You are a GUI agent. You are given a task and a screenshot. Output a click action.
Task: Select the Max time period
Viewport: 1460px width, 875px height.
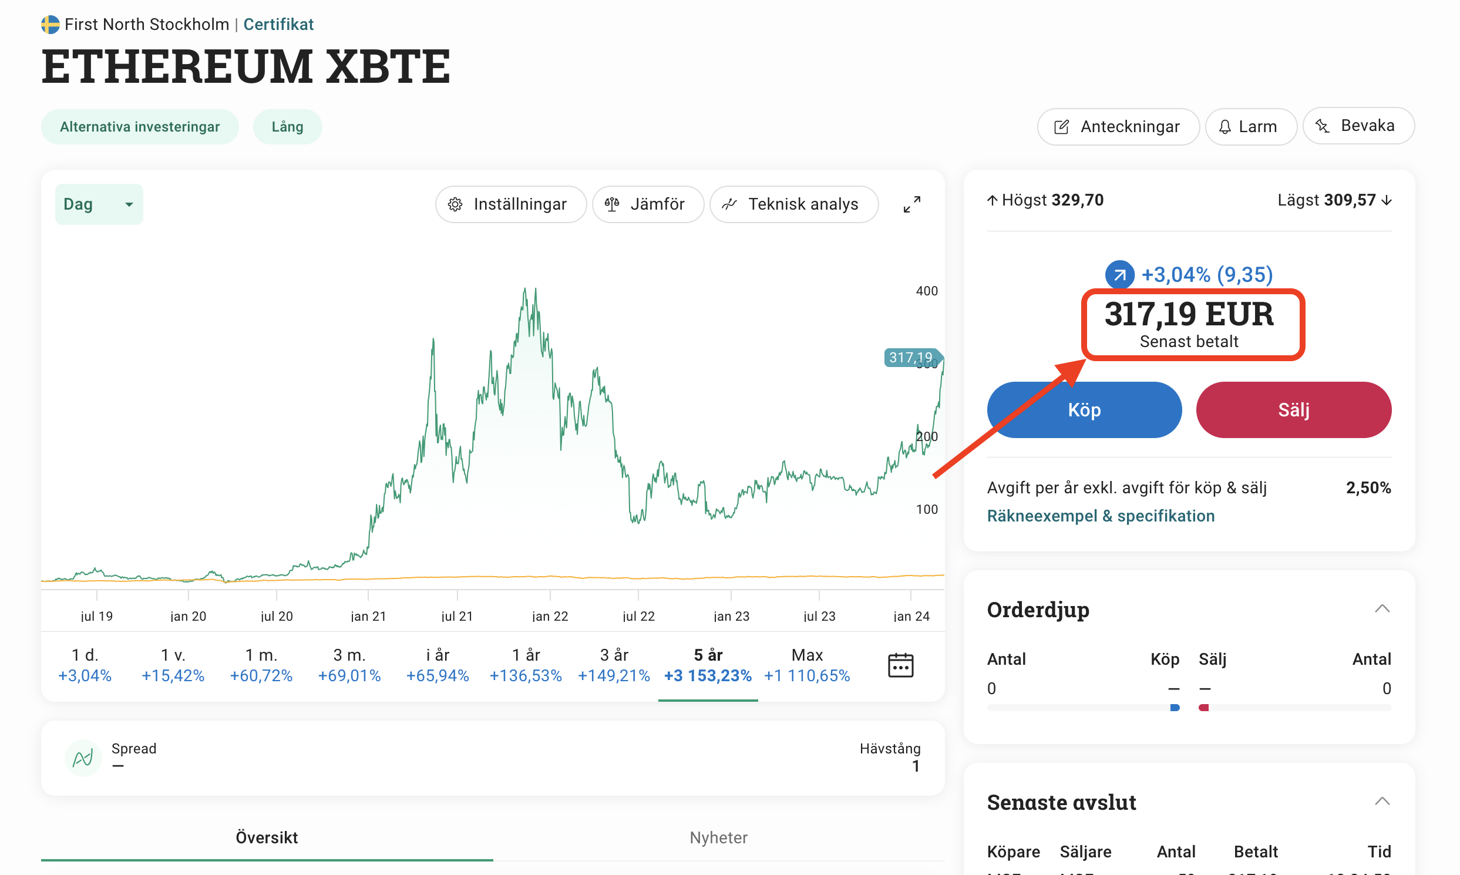click(x=807, y=665)
